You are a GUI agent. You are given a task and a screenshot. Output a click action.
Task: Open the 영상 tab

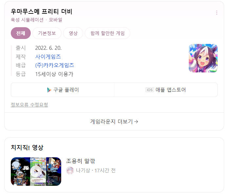73,33
